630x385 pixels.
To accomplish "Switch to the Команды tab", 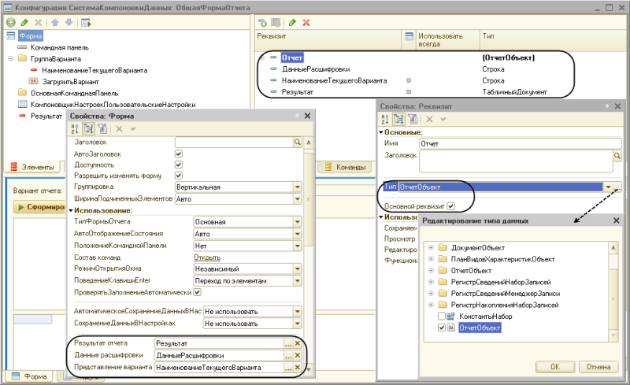I will 342,167.
